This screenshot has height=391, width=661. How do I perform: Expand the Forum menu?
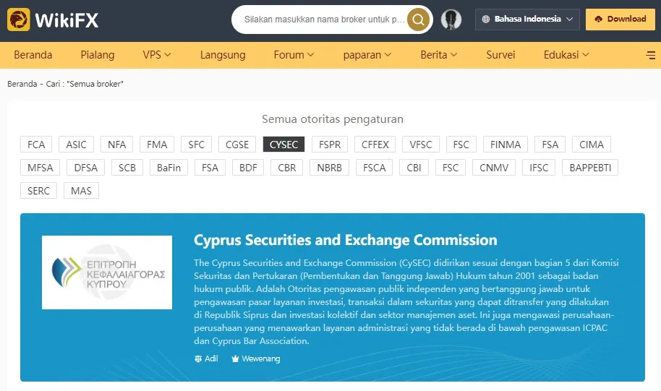coord(294,55)
